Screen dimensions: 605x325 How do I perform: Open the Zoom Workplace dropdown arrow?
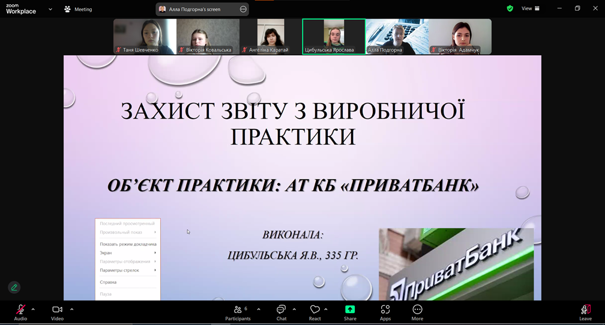click(50, 10)
